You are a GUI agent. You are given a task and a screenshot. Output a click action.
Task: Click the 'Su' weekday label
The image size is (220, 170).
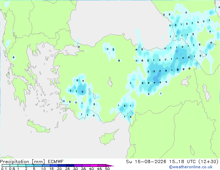(x=129, y=162)
